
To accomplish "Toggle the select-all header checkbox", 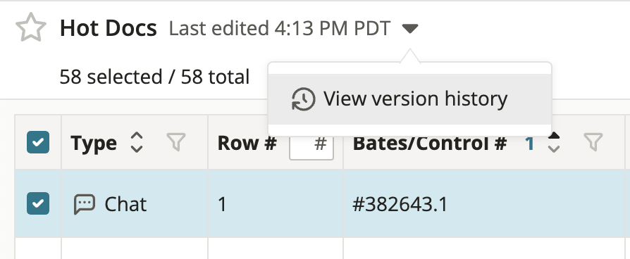I will [x=38, y=142].
